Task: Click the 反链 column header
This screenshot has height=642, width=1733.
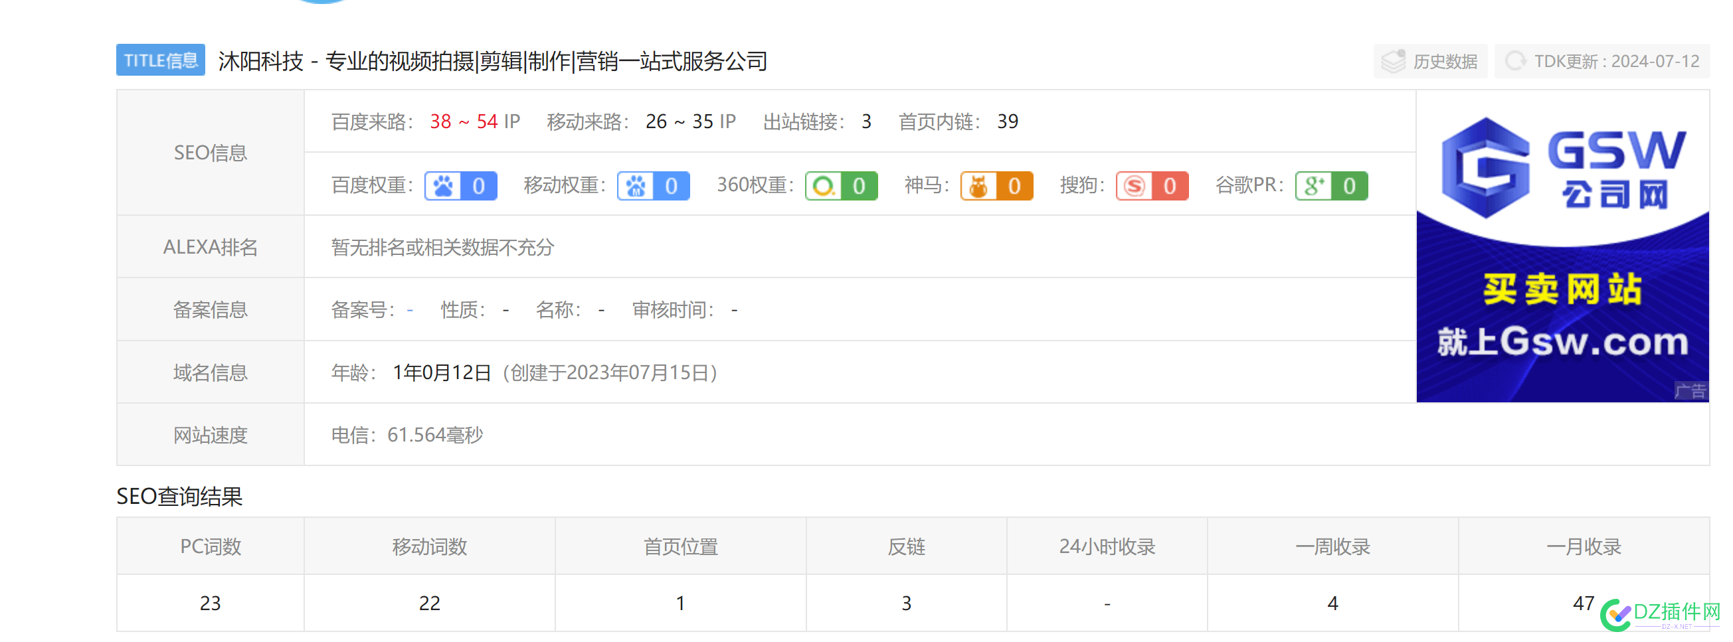Action: pos(907,546)
